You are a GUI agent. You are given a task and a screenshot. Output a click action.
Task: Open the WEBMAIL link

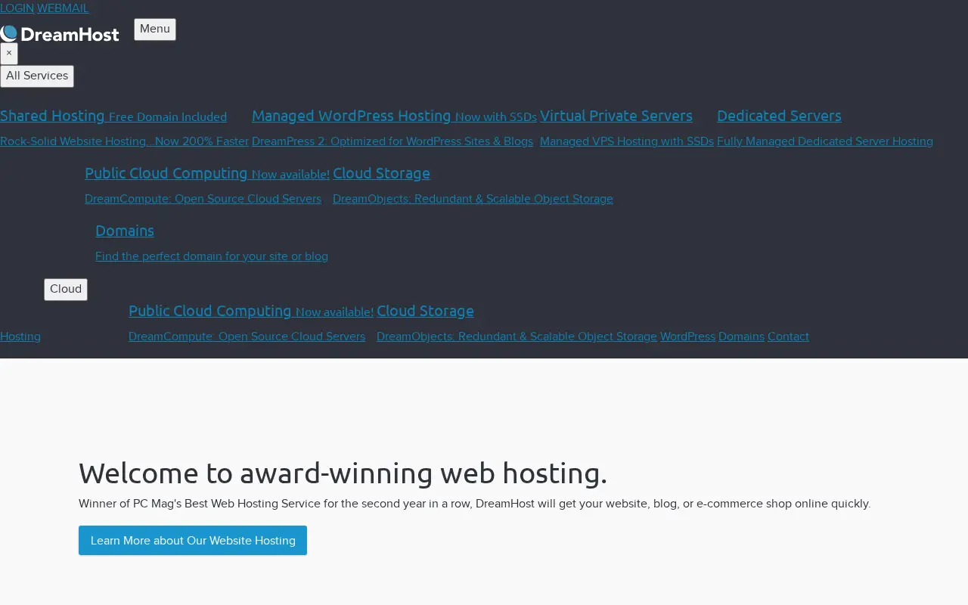coord(63,8)
